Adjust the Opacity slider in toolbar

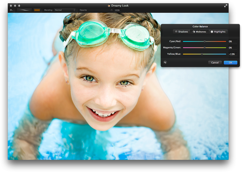click(x=101, y=10)
